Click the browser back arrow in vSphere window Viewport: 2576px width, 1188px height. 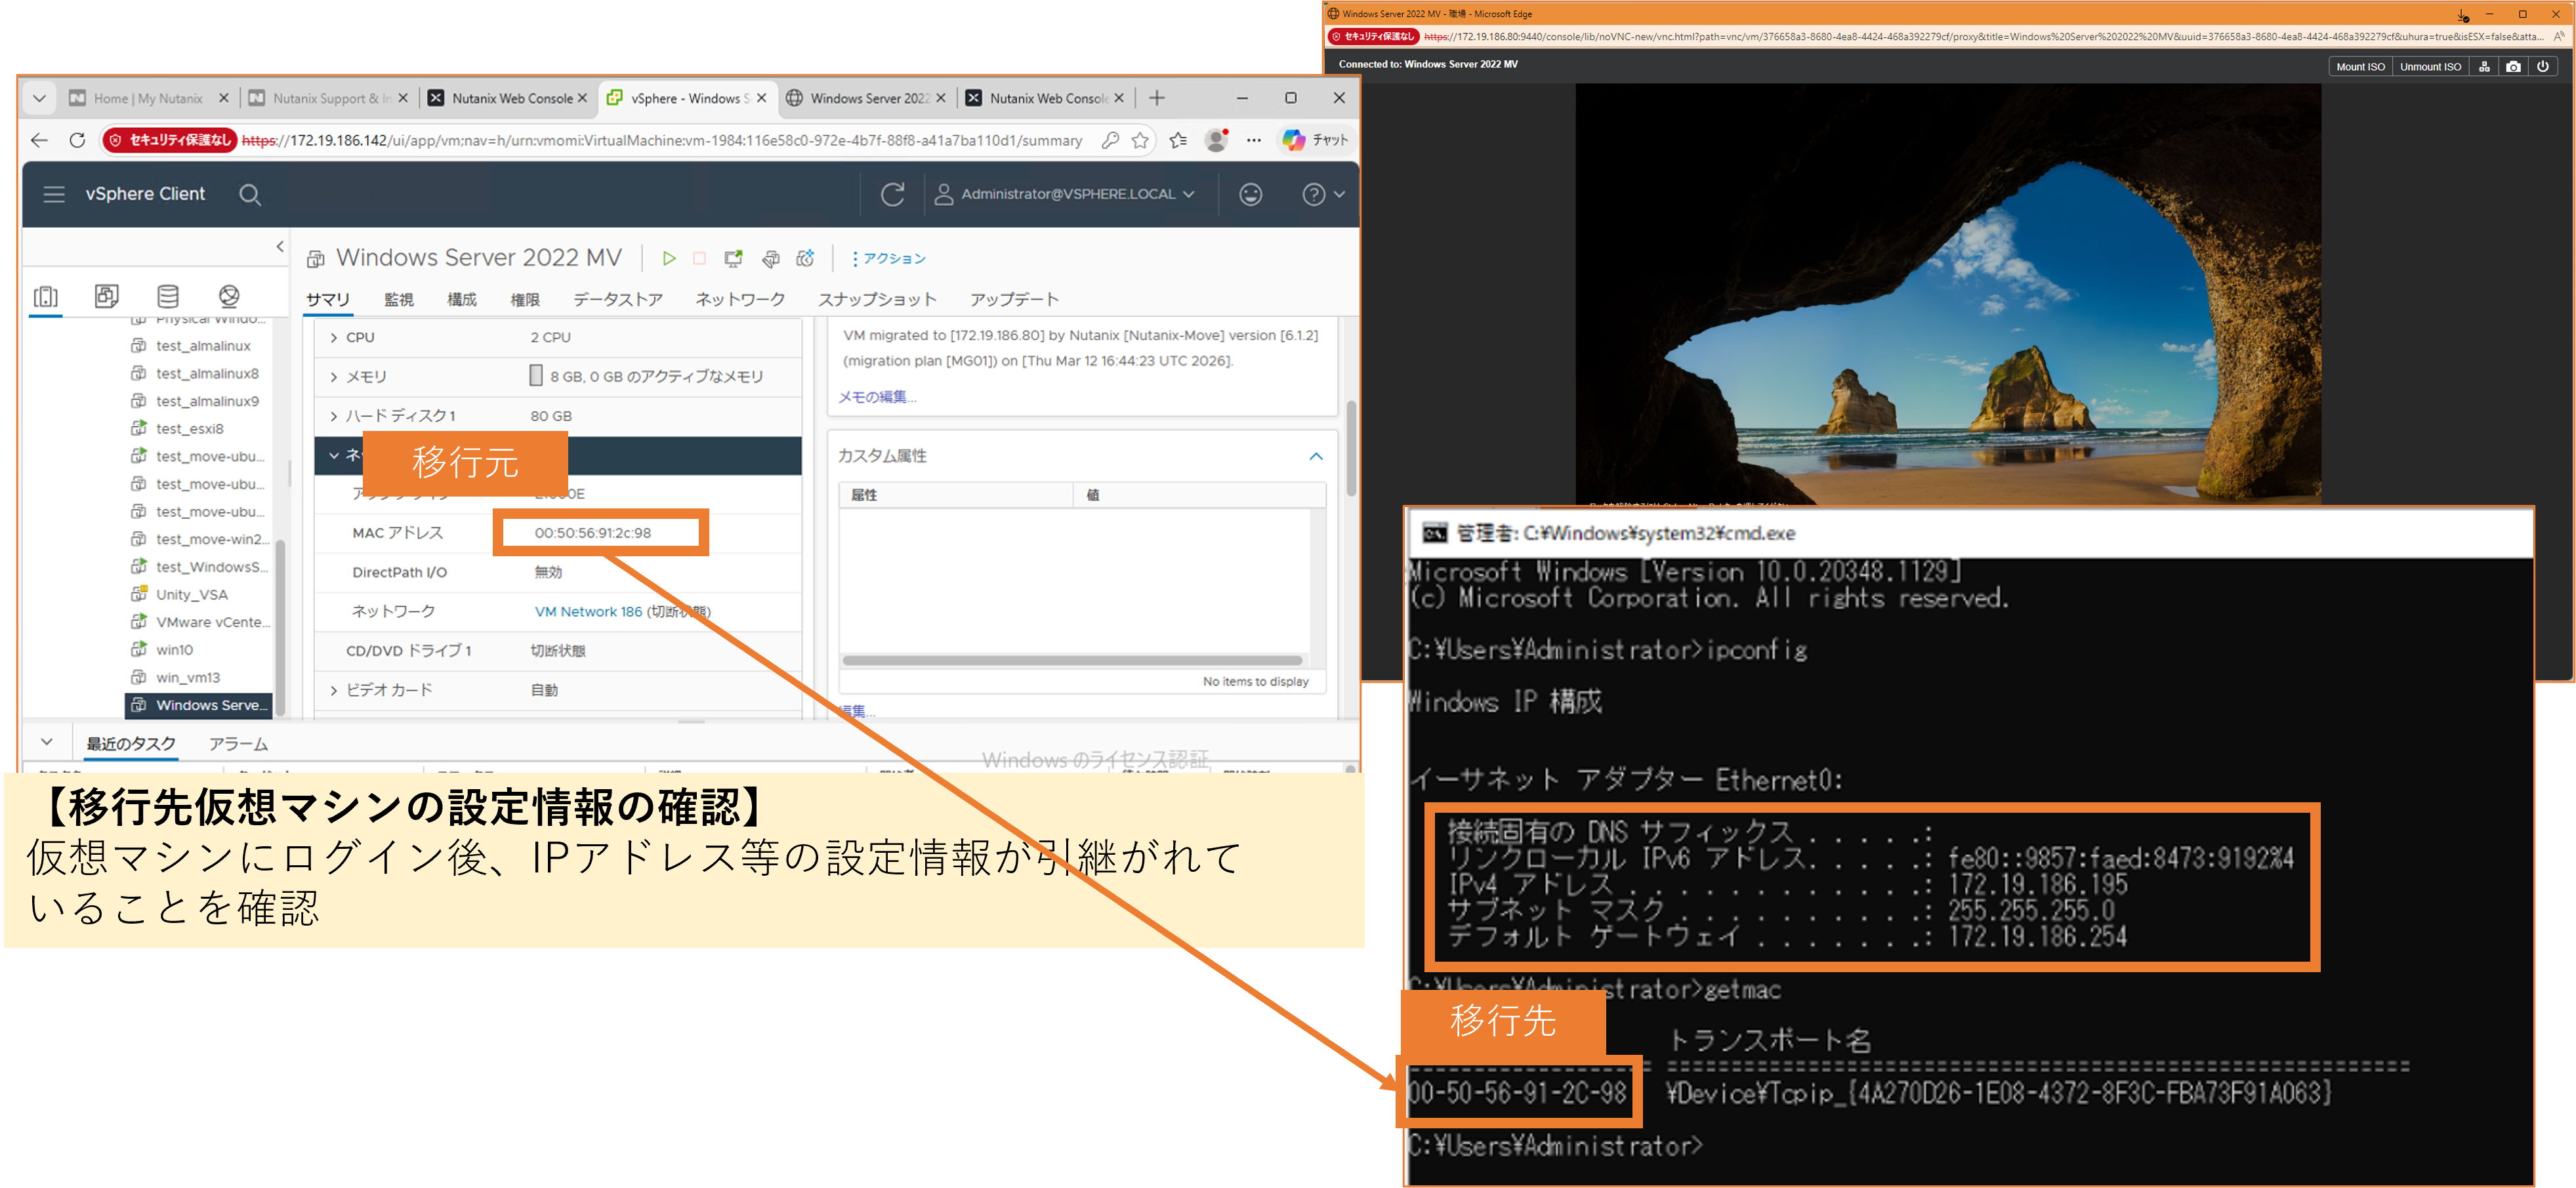click(39, 140)
